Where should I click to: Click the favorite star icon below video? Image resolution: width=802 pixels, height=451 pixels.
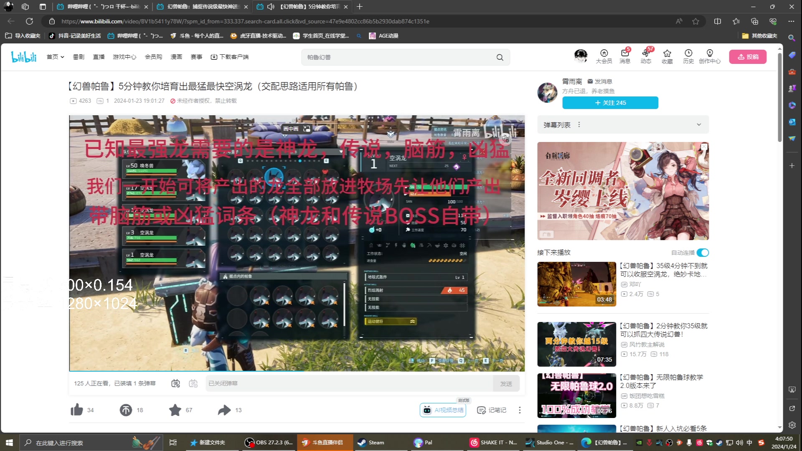pyautogui.click(x=175, y=410)
